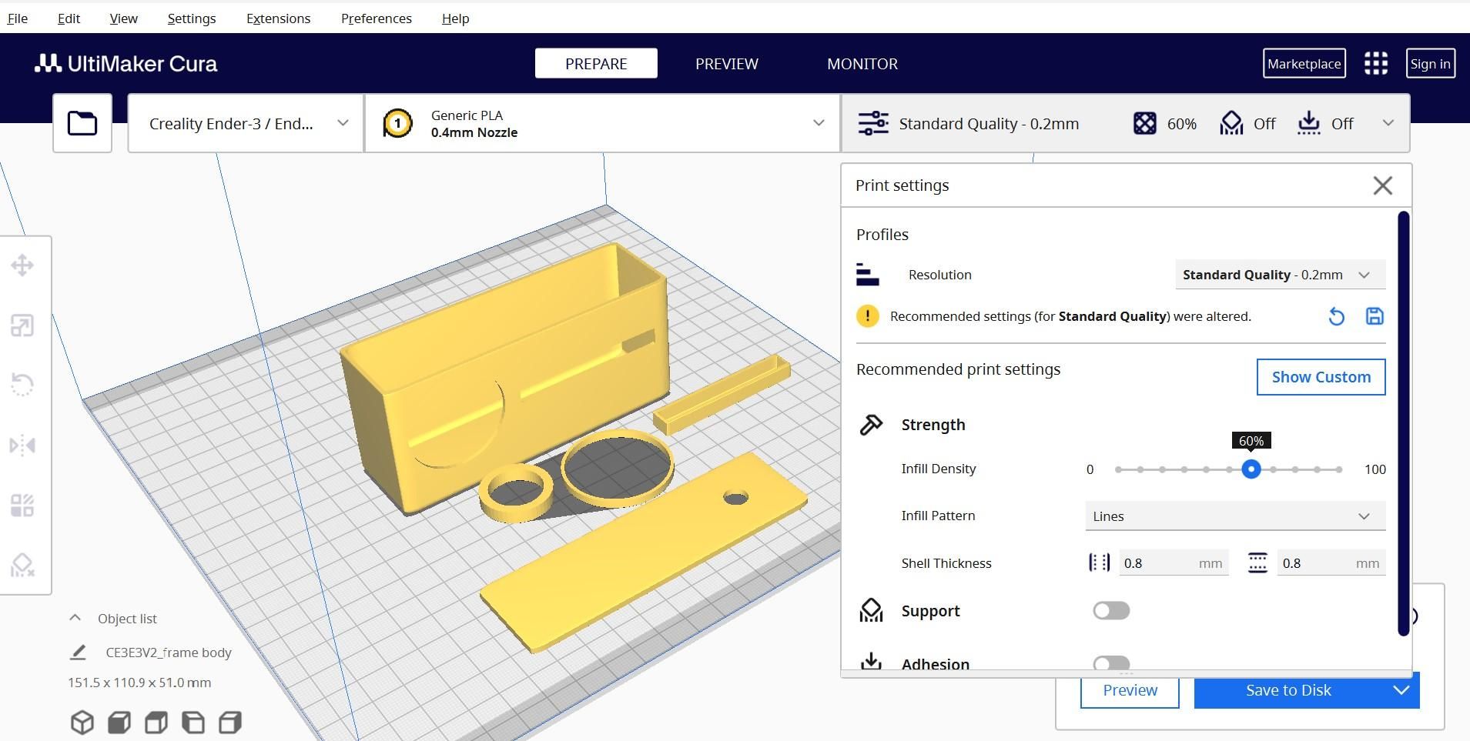Select the Support Blocker tool

[22, 566]
